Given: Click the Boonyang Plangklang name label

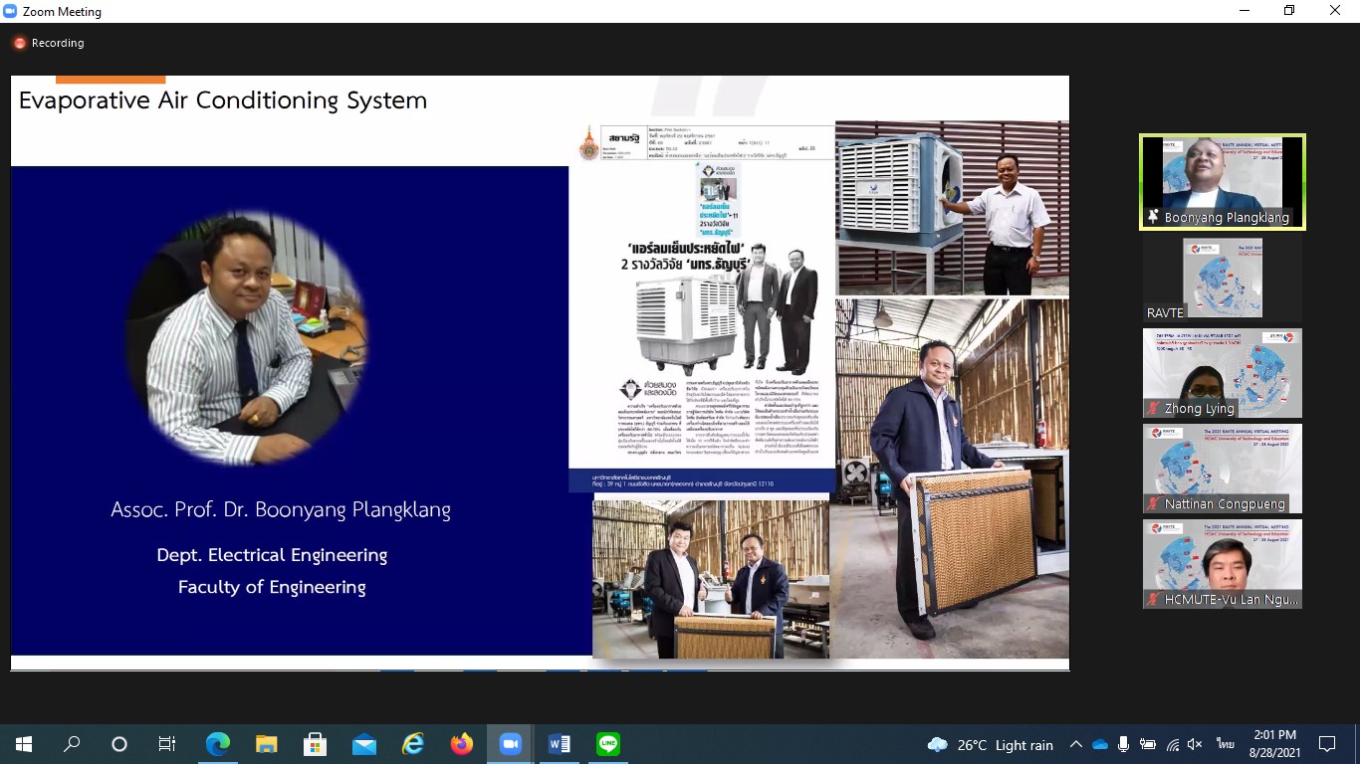Looking at the screenshot, I should pyautogui.click(x=1227, y=217).
